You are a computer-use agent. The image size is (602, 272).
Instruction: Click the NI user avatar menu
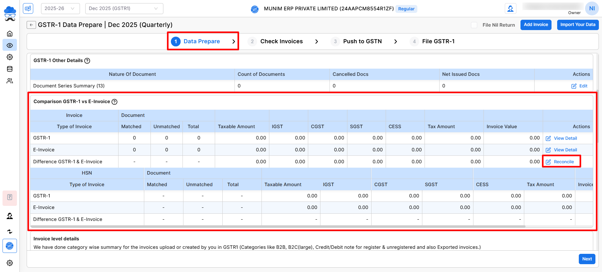click(x=592, y=8)
